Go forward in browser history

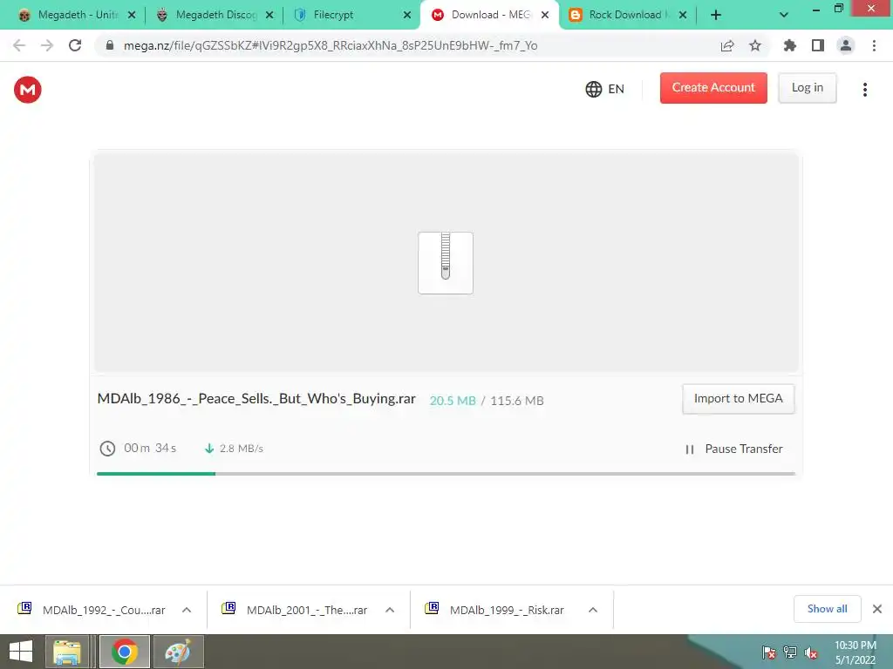(x=47, y=45)
